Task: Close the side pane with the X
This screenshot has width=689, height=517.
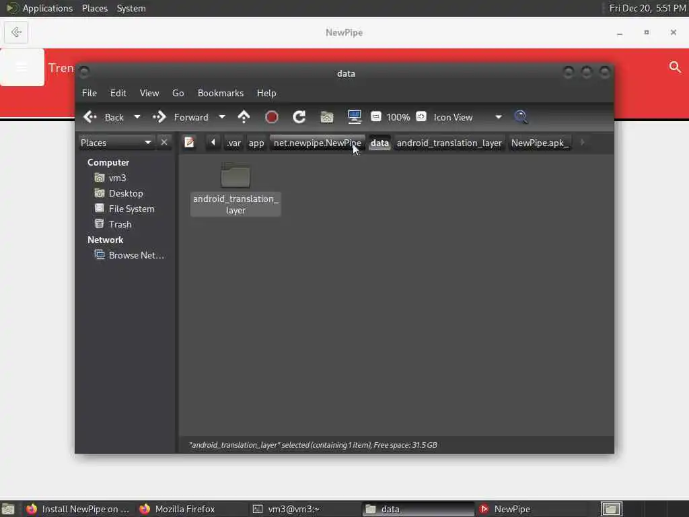Action: pyautogui.click(x=164, y=143)
